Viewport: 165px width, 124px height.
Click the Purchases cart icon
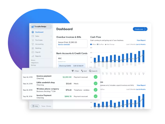(33, 40)
